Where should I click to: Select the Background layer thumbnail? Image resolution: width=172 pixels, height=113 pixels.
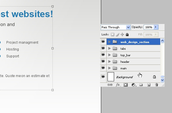coord(111,77)
